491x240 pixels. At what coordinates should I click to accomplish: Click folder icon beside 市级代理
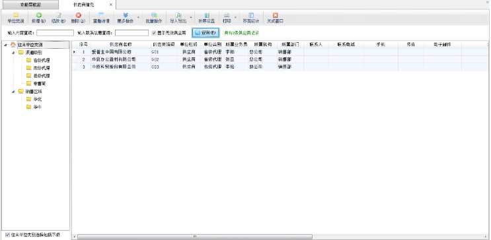coord(29,68)
